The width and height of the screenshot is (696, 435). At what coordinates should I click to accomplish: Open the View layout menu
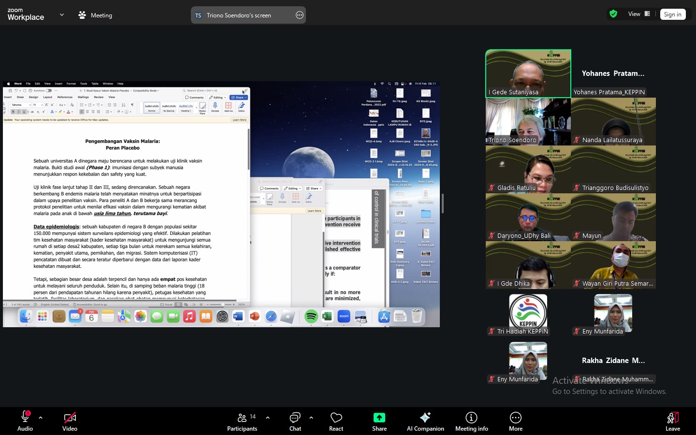[x=638, y=14]
